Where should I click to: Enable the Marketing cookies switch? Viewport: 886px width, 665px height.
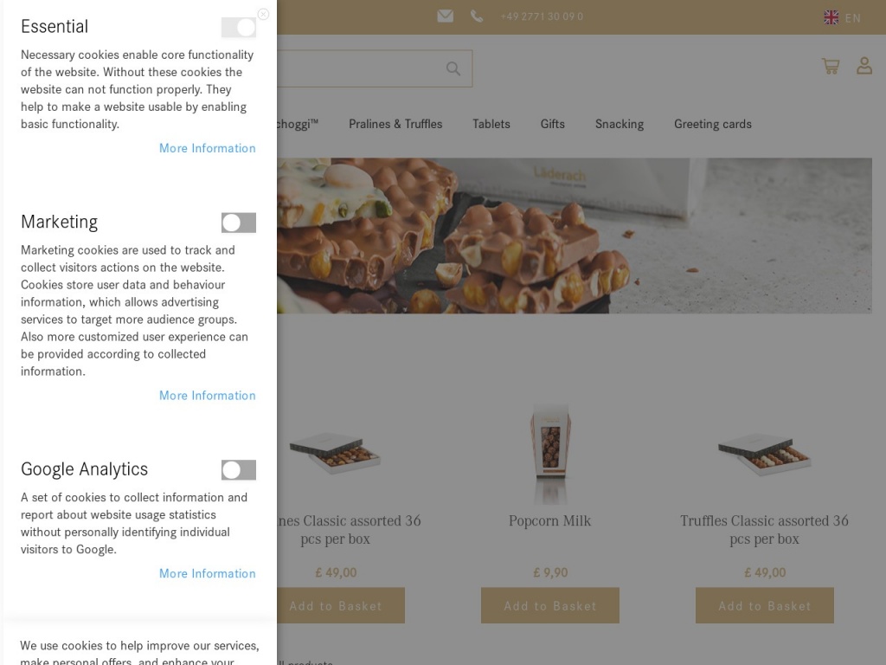238,223
